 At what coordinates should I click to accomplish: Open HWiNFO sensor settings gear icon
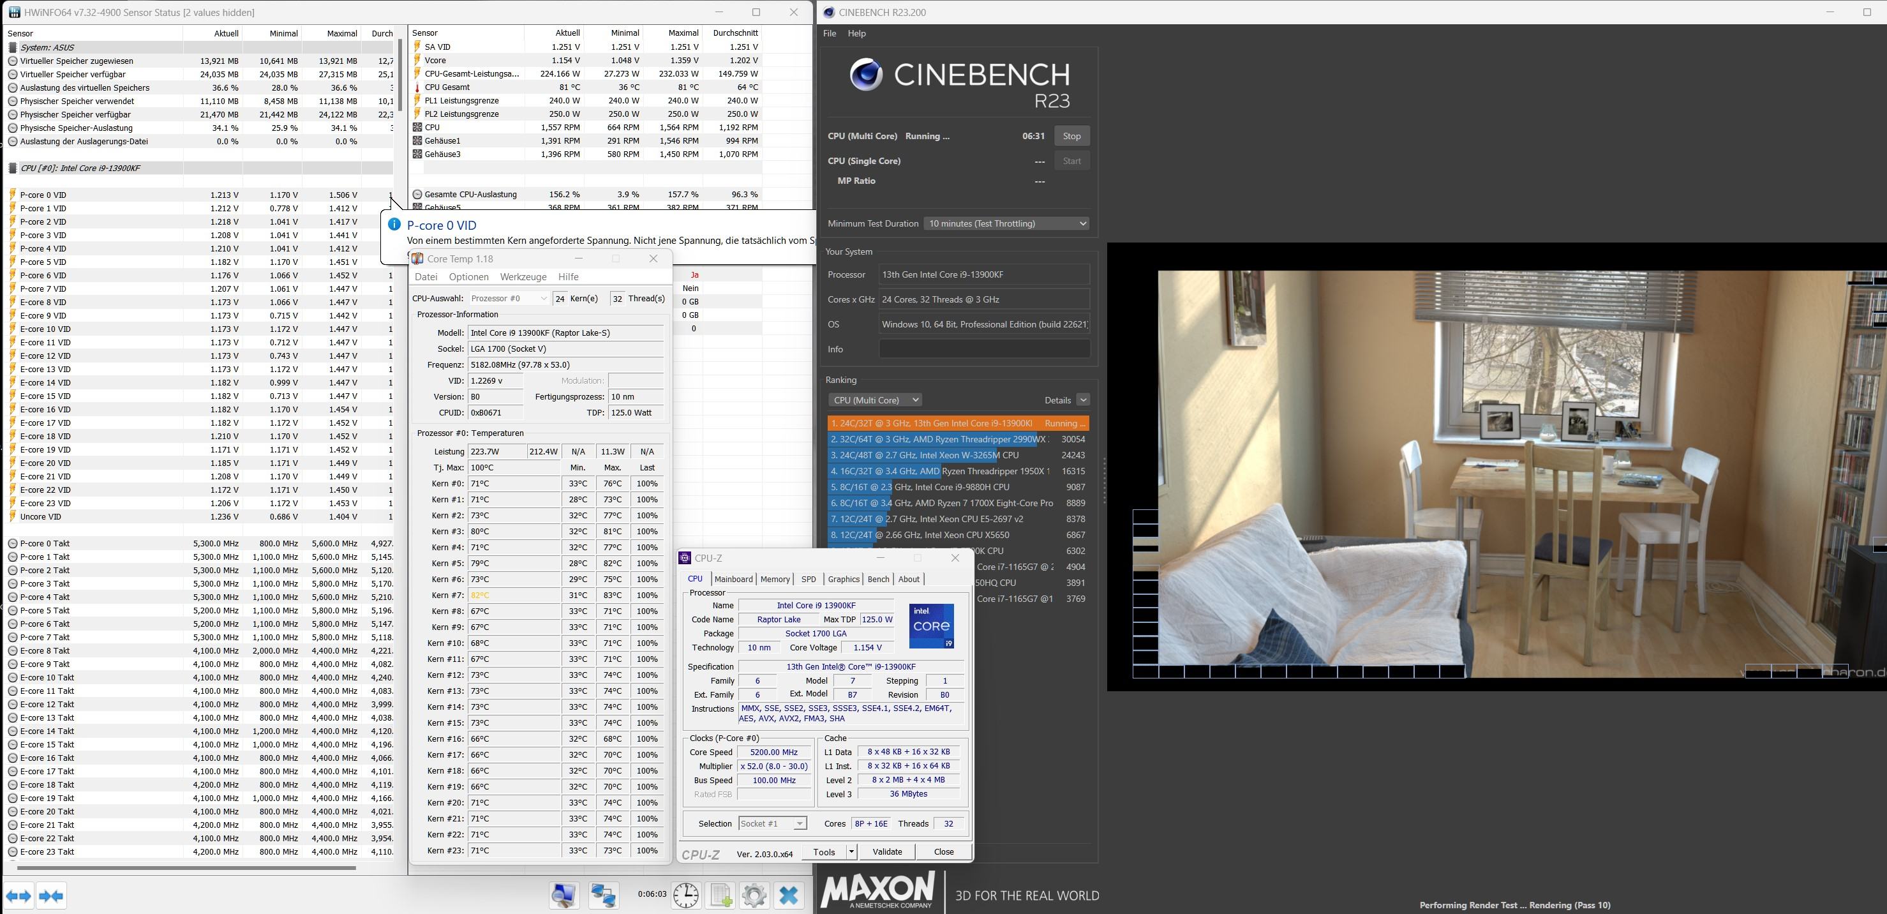tap(754, 895)
